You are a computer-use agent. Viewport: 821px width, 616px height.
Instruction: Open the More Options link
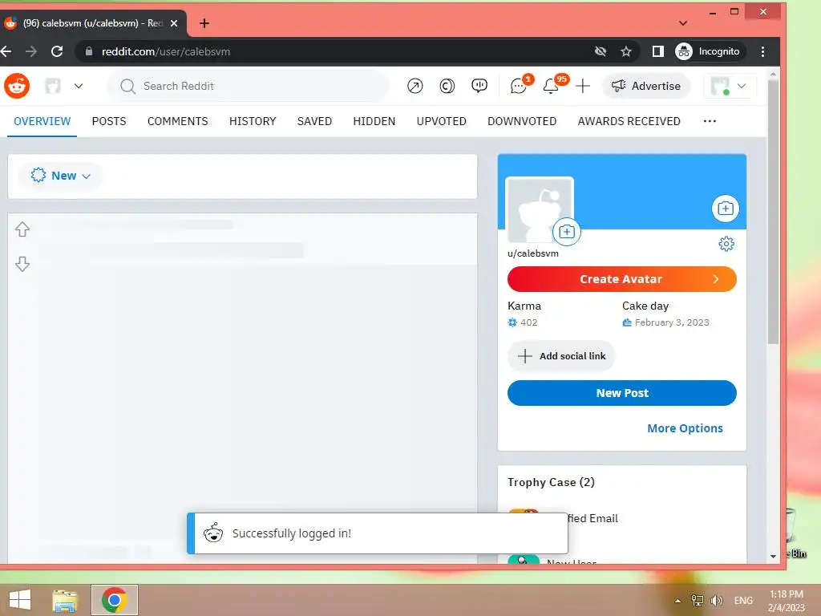click(685, 428)
